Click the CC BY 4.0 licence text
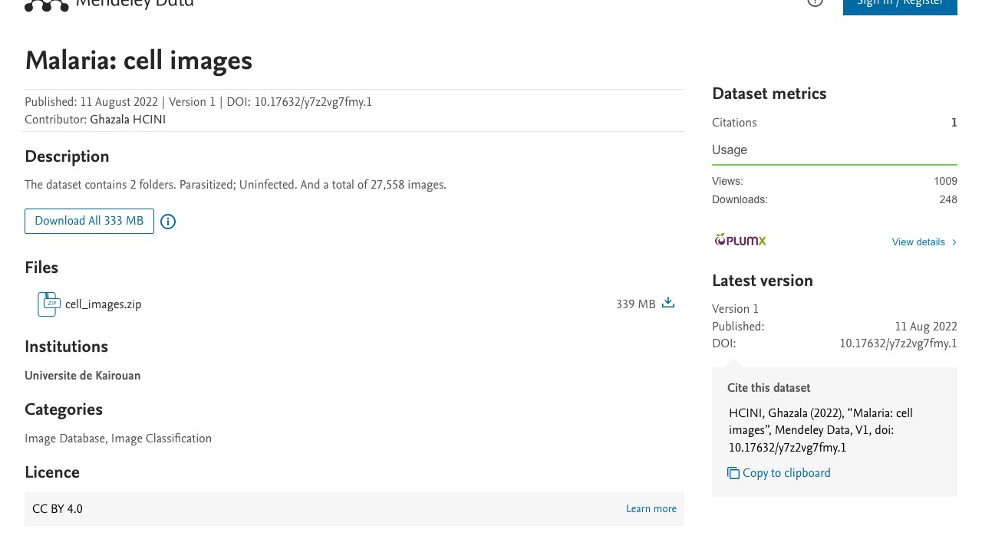 click(x=58, y=509)
